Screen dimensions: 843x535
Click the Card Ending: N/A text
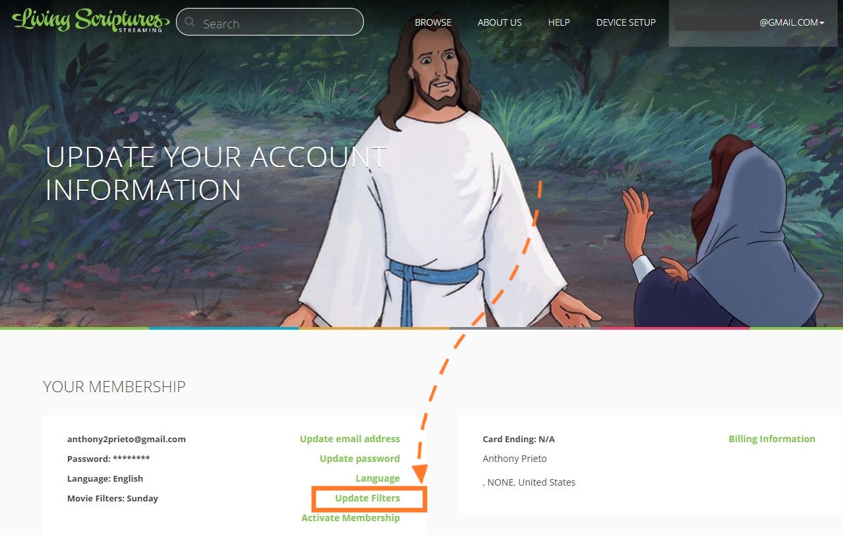pyautogui.click(x=519, y=439)
